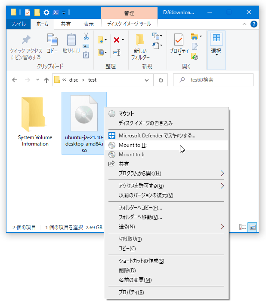
Task: Click the Pin to Quick Access icon
Action: point(26,40)
